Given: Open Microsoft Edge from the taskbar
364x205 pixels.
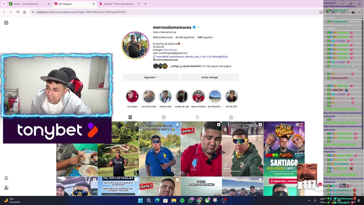Looking at the screenshot, I should coord(157,200).
